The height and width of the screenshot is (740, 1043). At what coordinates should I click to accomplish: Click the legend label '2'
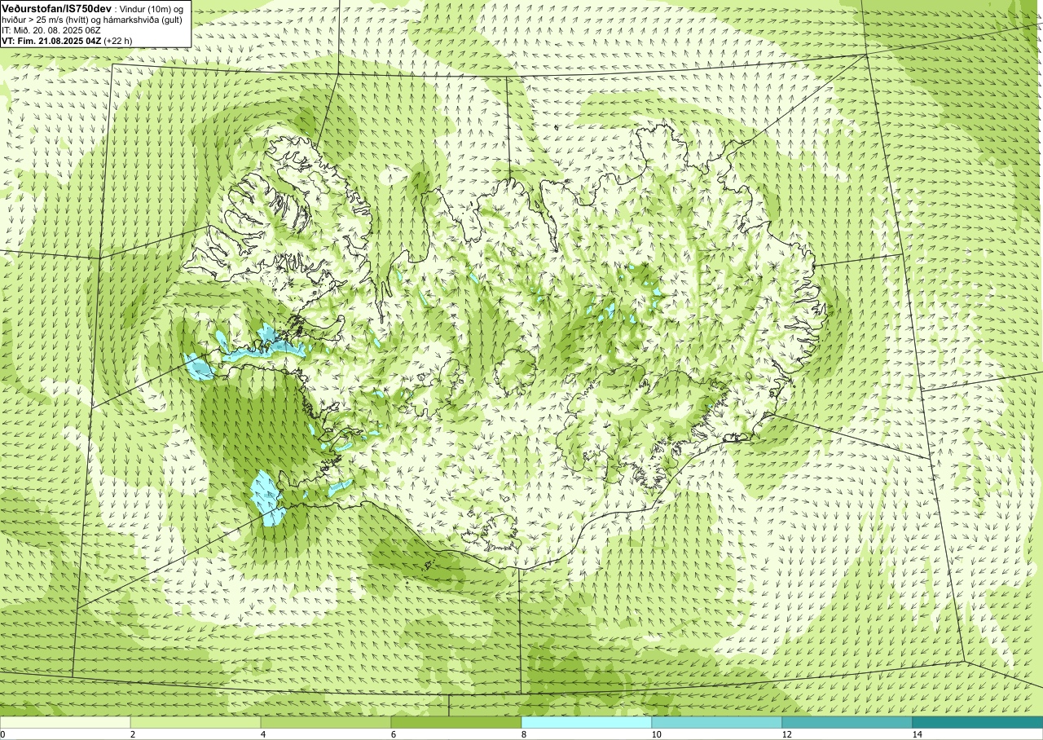[132, 734]
